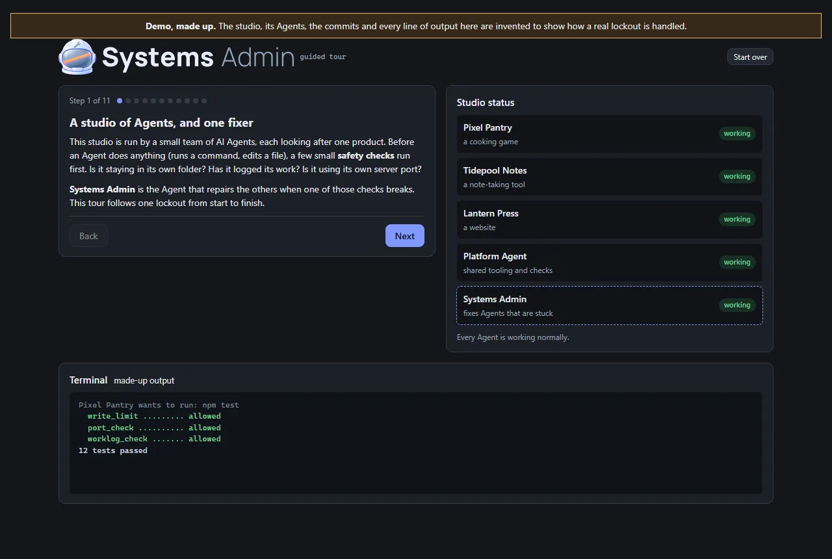This screenshot has width=832, height=559.
Task: Click the "Step 1 of 11" label
Action: [x=90, y=101]
